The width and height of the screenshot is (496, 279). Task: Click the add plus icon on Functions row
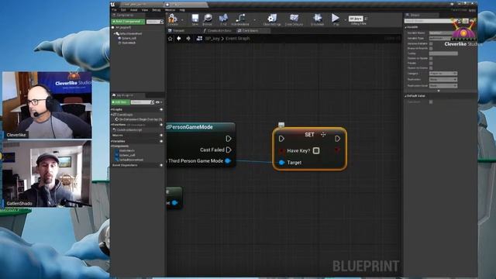click(x=161, y=125)
